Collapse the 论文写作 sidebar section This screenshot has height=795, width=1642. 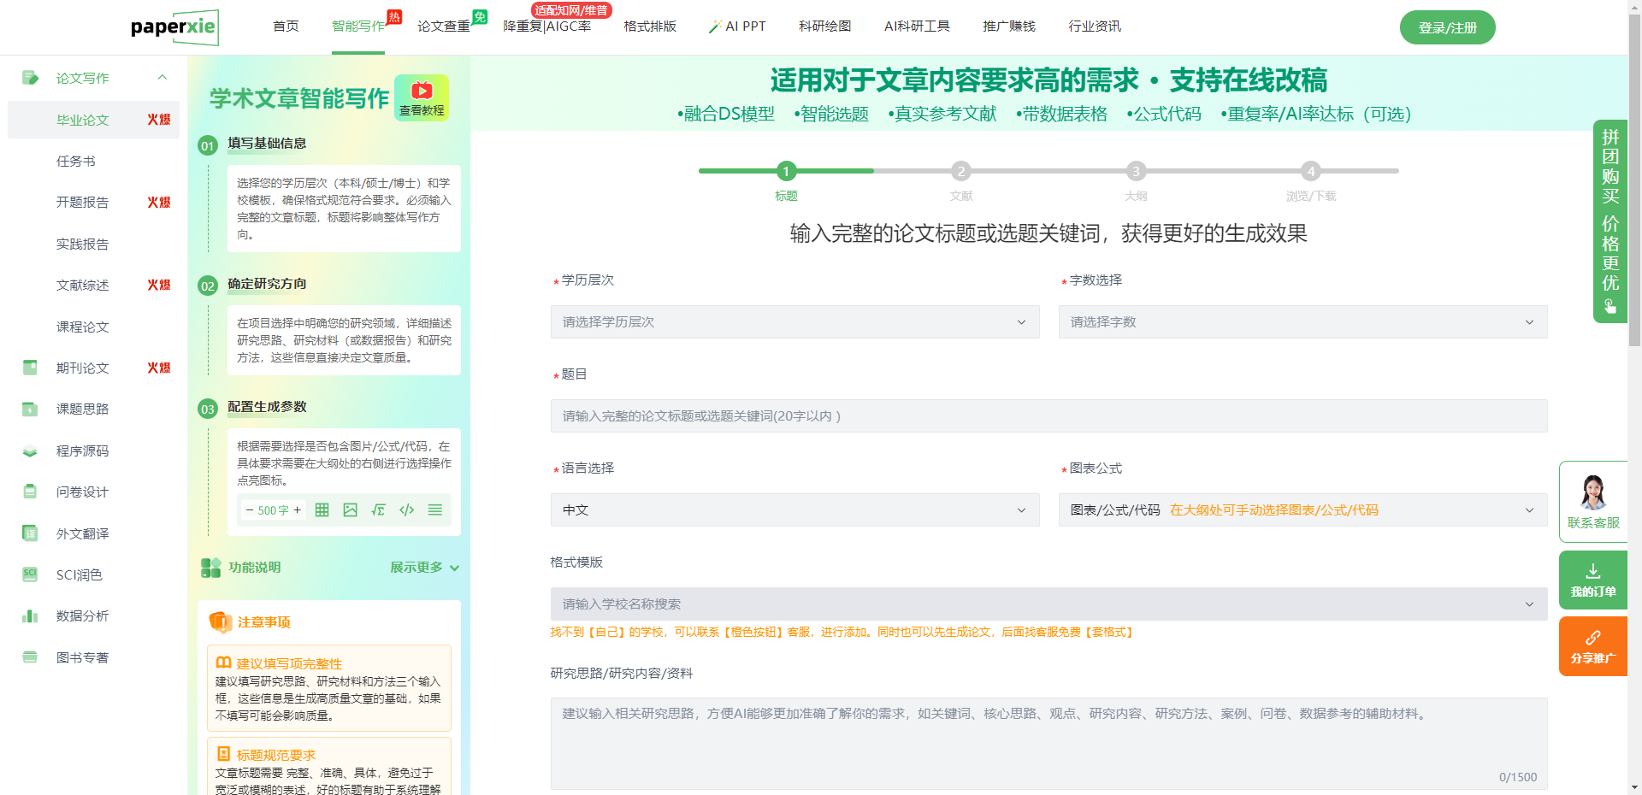click(162, 78)
